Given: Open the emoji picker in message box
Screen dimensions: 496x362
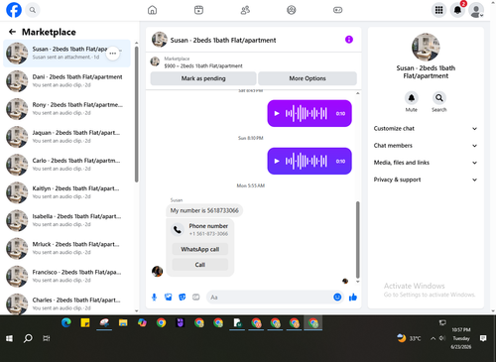Looking at the screenshot, I should (x=337, y=298).
